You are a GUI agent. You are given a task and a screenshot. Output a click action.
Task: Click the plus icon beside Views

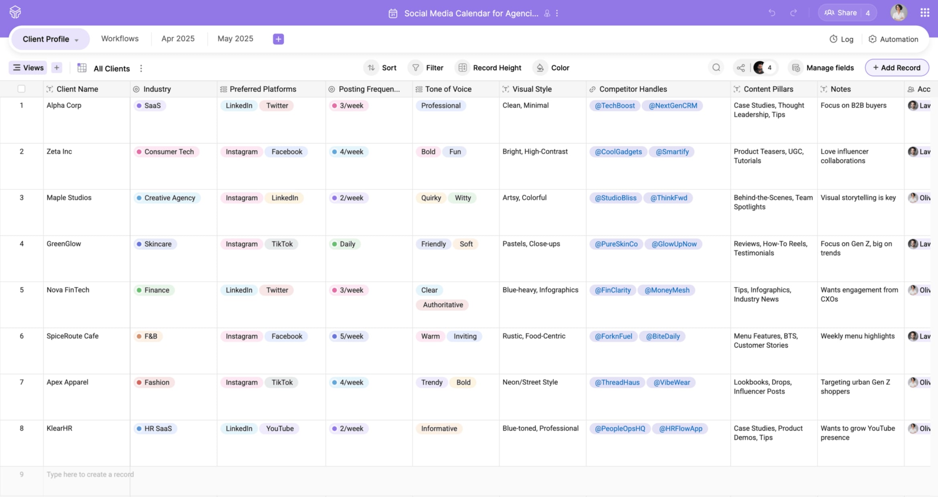57,68
